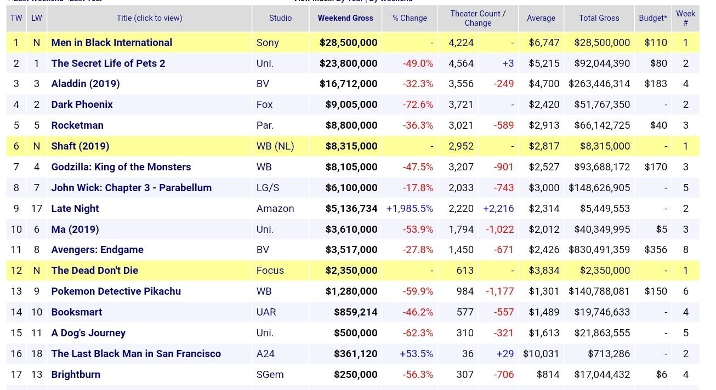Image resolution: width=716 pixels, height=390 pixels.
Task: Open Brightburn movie link
Action: [76, 375]
